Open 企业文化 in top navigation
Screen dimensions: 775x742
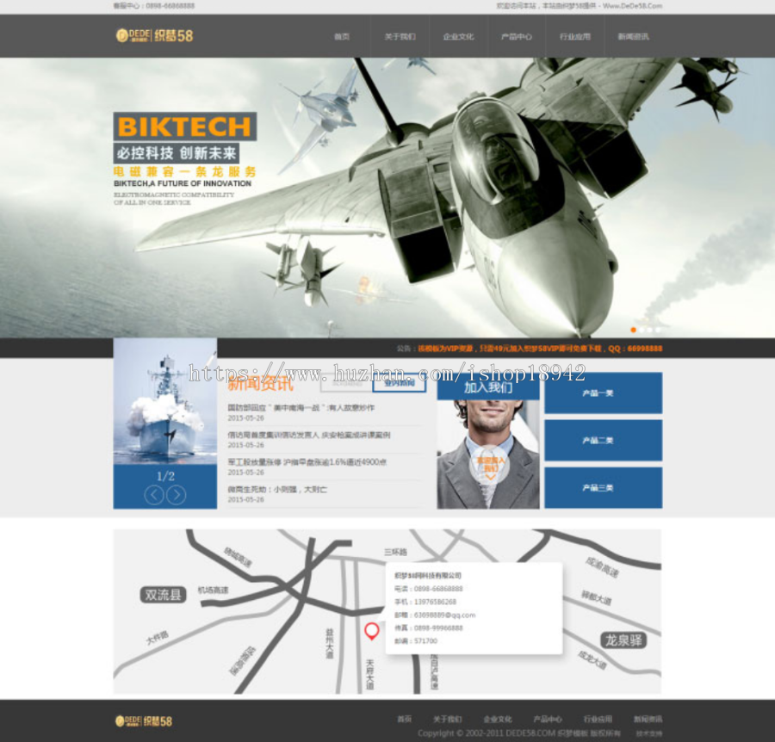point(458,36)
